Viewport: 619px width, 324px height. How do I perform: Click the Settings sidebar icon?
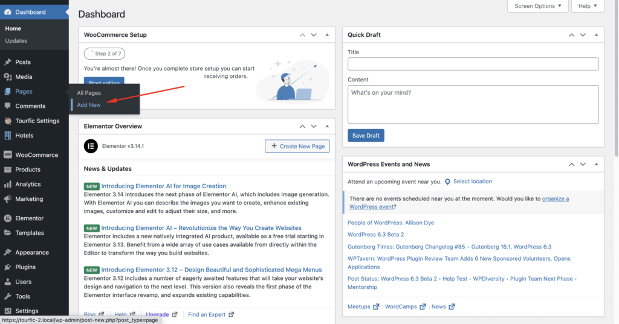(x=7, y=311)
